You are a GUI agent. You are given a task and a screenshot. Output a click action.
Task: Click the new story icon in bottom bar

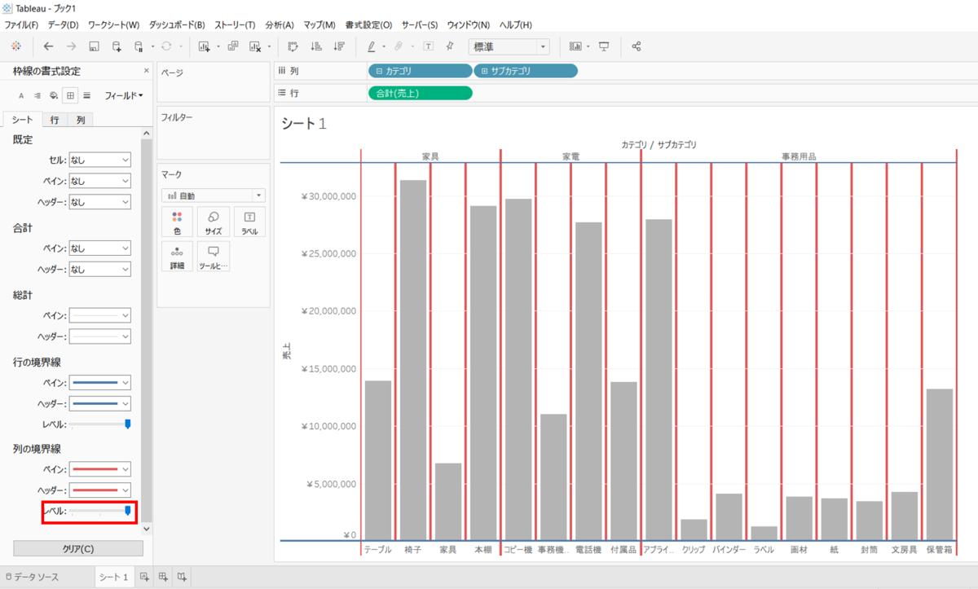coord(183,577)
